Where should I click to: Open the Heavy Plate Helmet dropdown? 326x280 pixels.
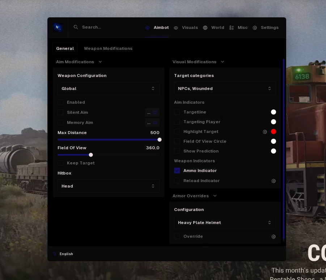coord(225,223)
